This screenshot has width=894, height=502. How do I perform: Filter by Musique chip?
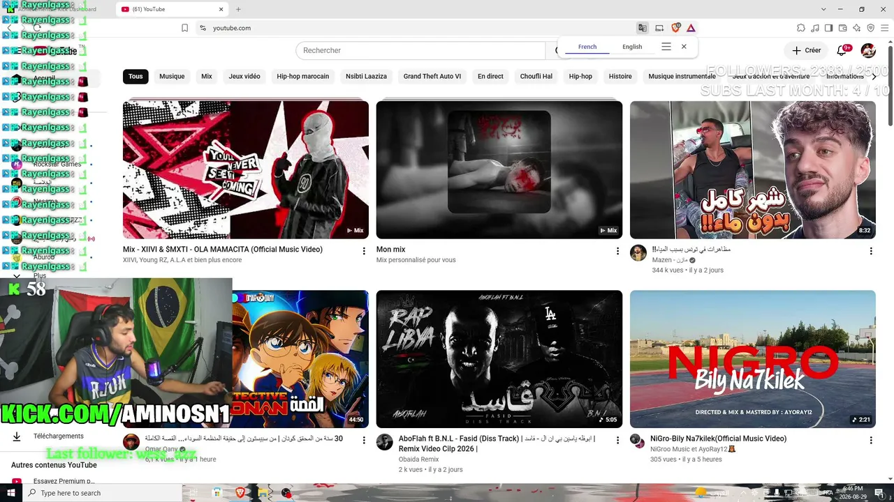(172, 76)
